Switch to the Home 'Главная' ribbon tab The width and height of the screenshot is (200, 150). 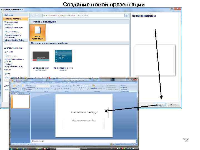pyautogui.click(x=19, y=83)
